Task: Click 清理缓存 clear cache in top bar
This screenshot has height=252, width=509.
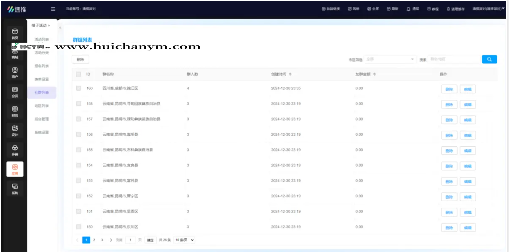Action: 455,9
